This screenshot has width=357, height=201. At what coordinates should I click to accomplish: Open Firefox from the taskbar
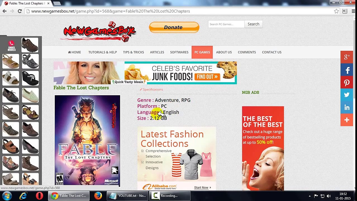pyautogui.click(x=98, y=196)
